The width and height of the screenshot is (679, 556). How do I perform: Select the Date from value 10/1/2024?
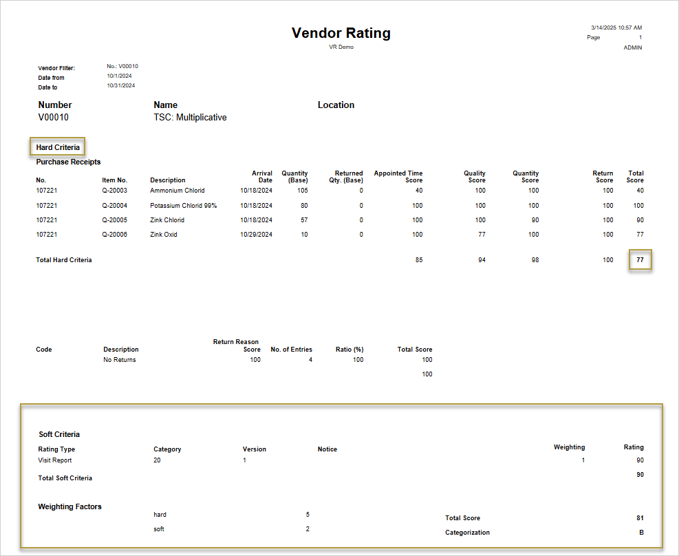(118, 76)
